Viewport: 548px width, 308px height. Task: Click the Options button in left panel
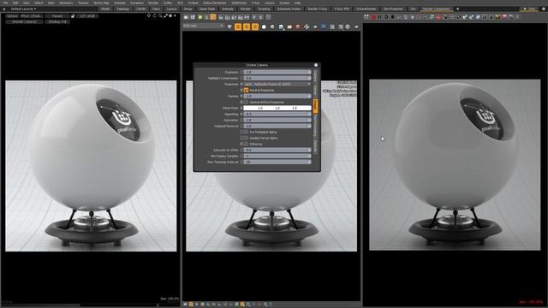pyautogui.click(x=12, y=16)
